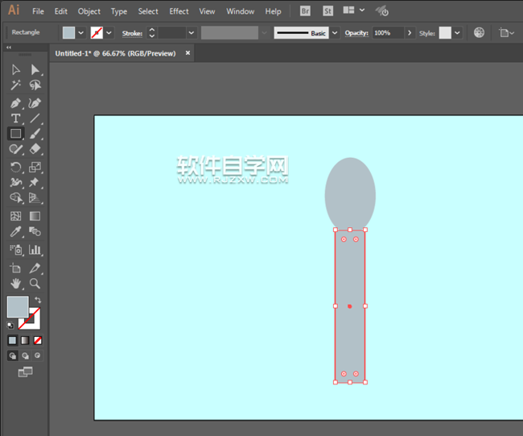523x436 pixels.
Task: Select the Pen tool
Action: point(15,103)
